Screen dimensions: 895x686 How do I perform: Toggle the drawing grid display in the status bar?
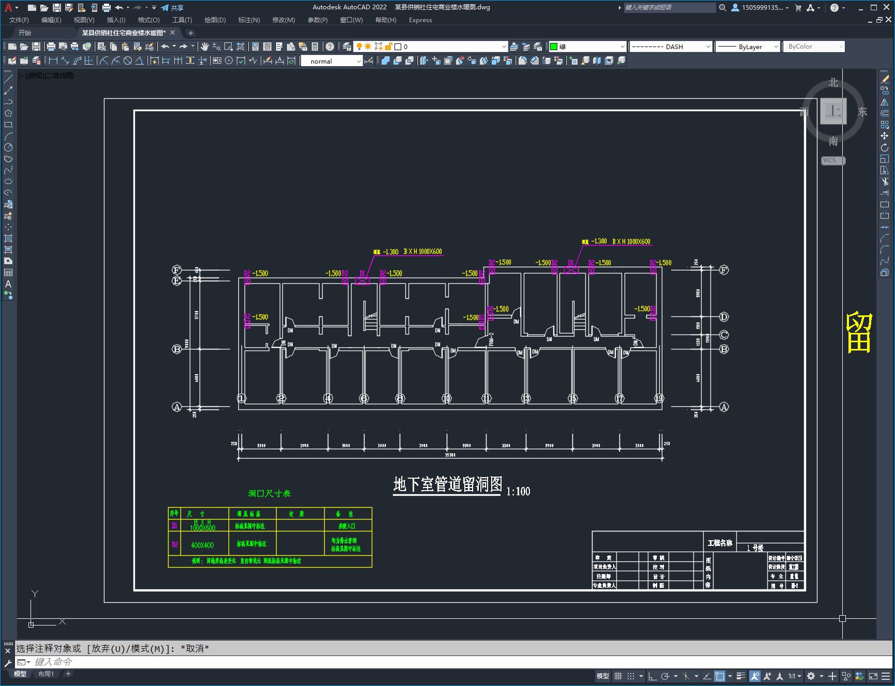(618, 676)
